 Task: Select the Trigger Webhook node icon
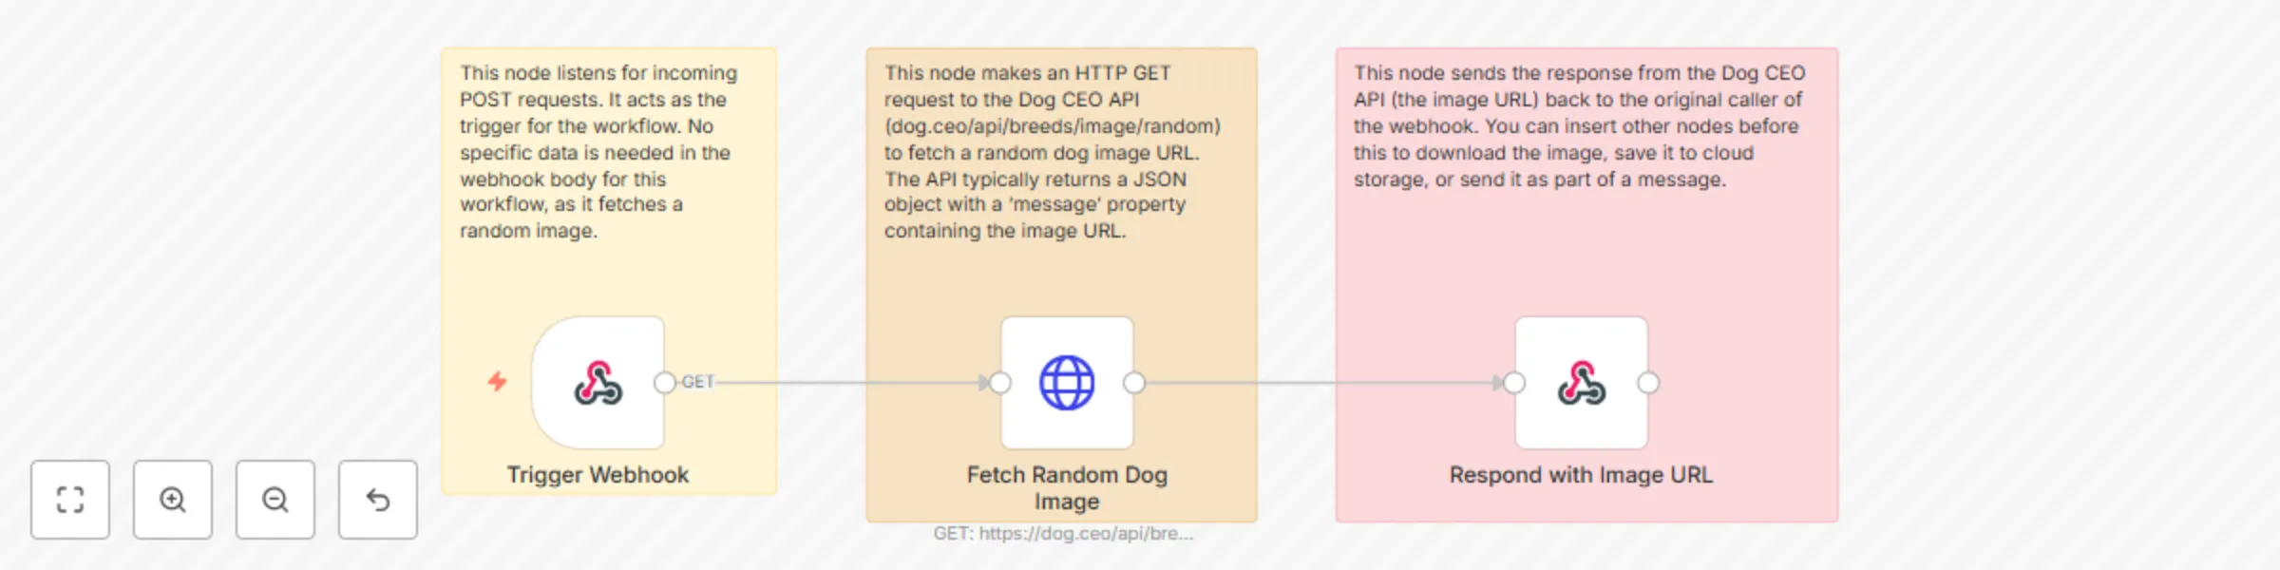(x=597, y=383)
